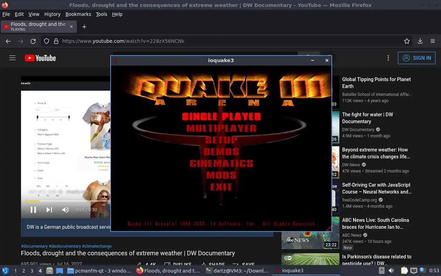
Task: Click the vineyard DW video thumbnail
Action: 310,259
